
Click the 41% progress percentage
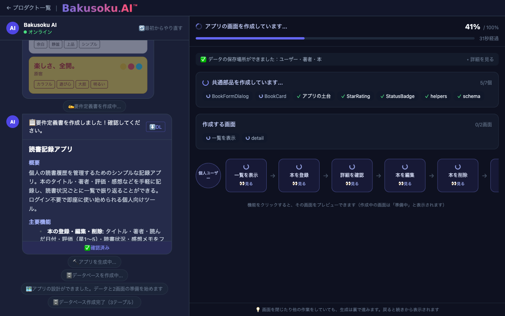[x=473, y=27]
